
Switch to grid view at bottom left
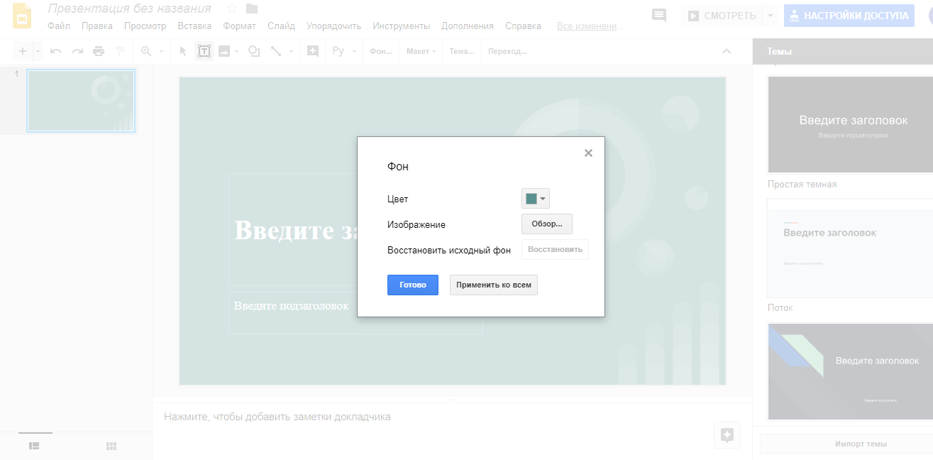point(111,445)
